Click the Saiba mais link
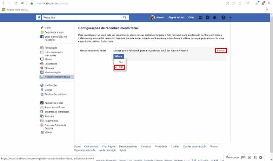The image size is (273, 161). click(x=107, y=41)
